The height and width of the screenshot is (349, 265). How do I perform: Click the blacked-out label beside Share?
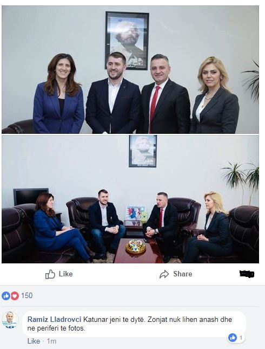tap(247, 274)
